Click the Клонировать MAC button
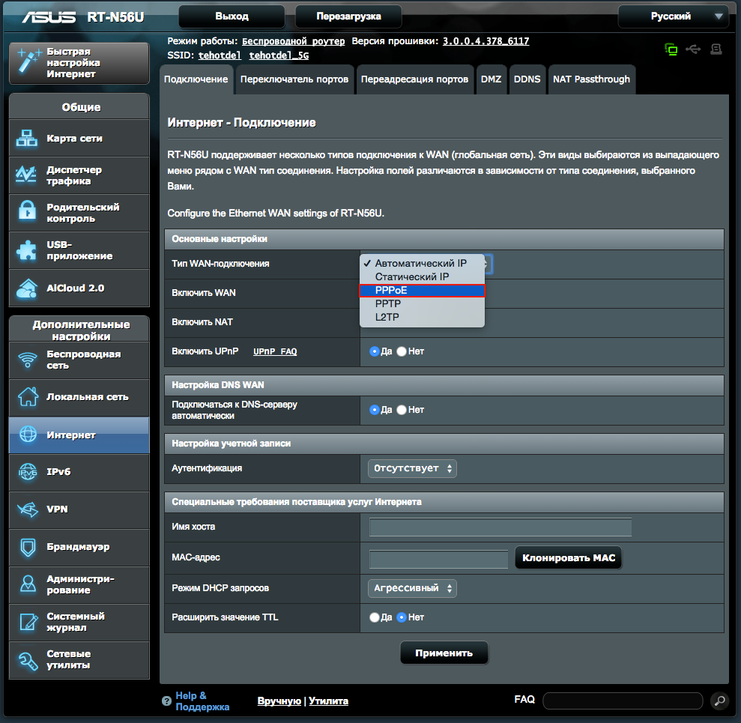This screenshot has height=723, width=741. click(569, 558)
